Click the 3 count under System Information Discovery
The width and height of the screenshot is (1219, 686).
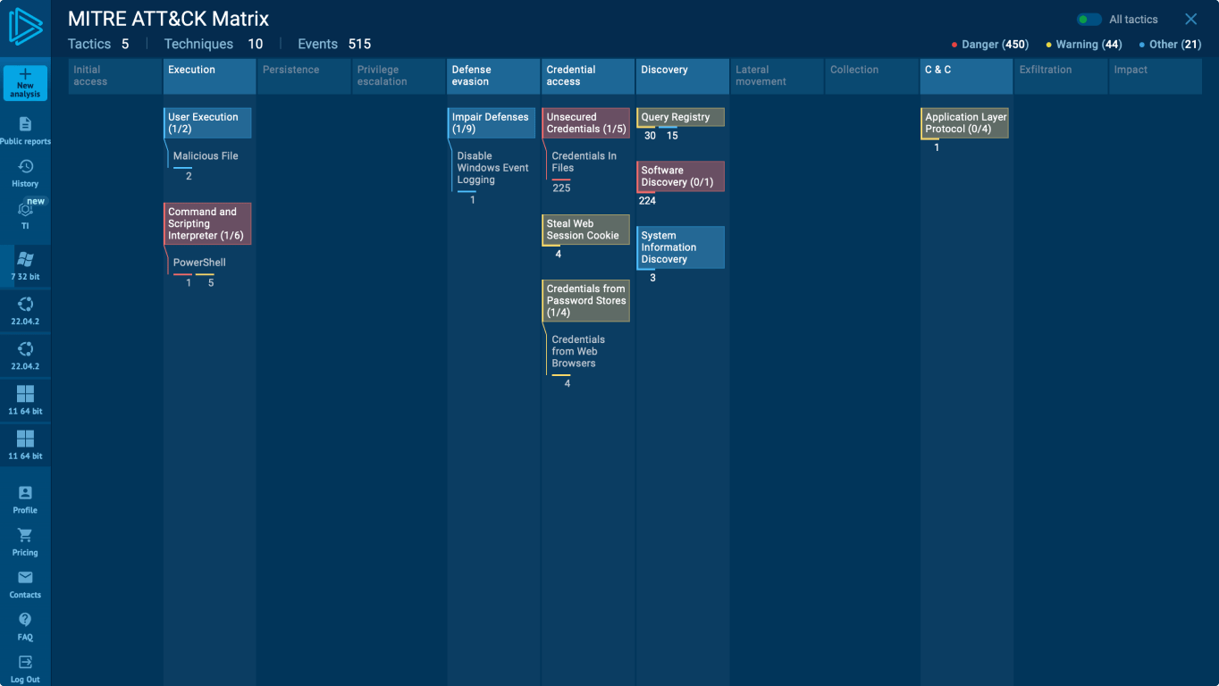(x=652, y=278)
